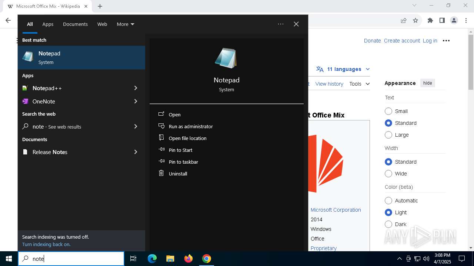This screenshot has height=266, width=474.
Task: Click the Pin to taskbar pin icon
Action: pos(161,161)
